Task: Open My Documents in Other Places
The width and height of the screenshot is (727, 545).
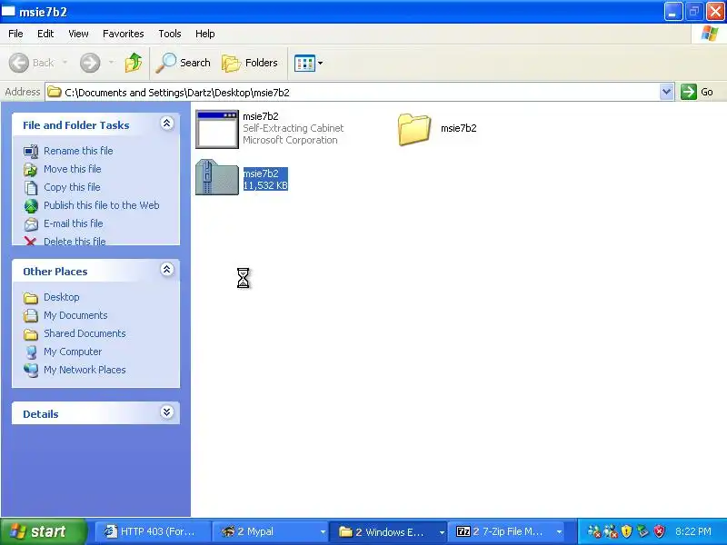Action: 75,314
